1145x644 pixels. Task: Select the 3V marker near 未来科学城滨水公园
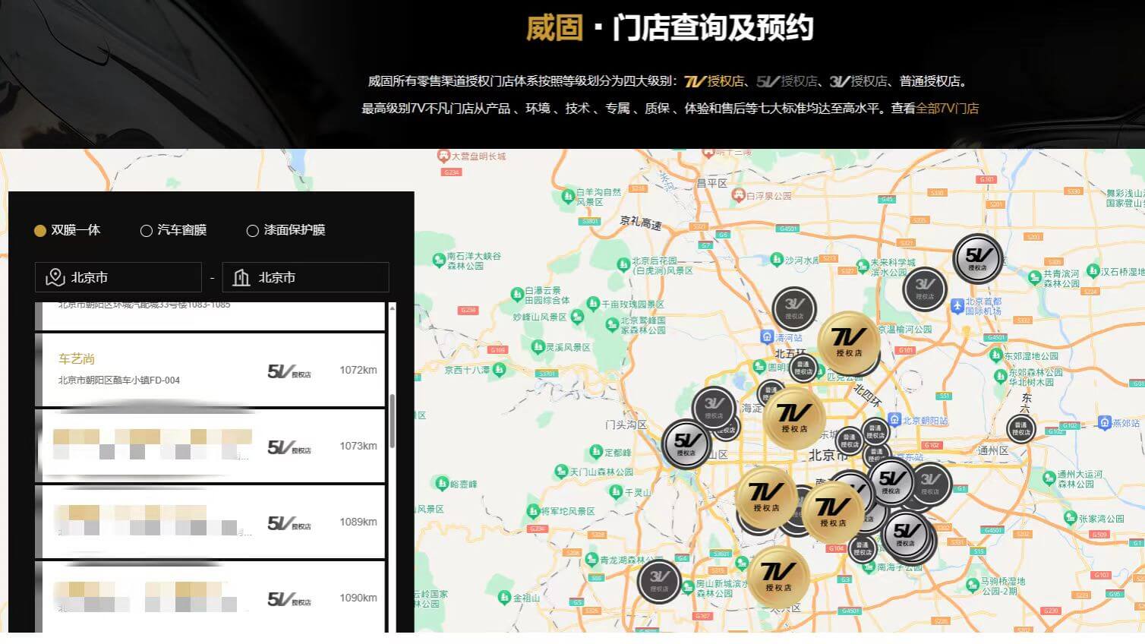tap(924, 289)
